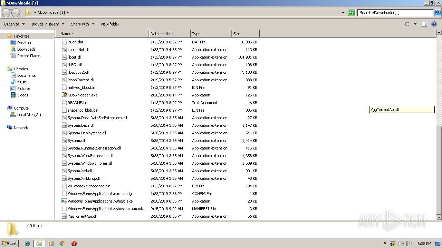Viewport: 442px width, 248px height.
Task: Select file icudtl.dat
Action: [x=75, y=42]
